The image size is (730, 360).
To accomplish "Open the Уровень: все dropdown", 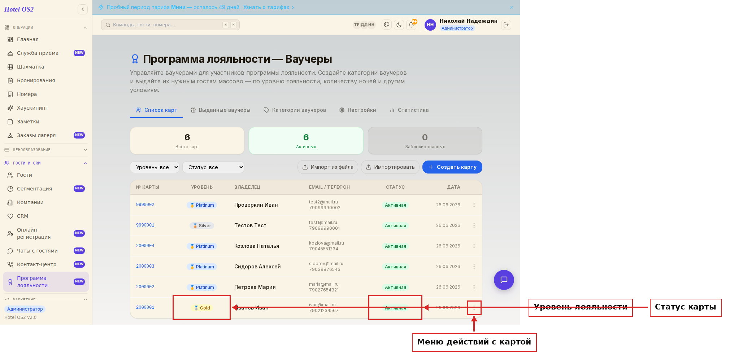I will point(155,167).
